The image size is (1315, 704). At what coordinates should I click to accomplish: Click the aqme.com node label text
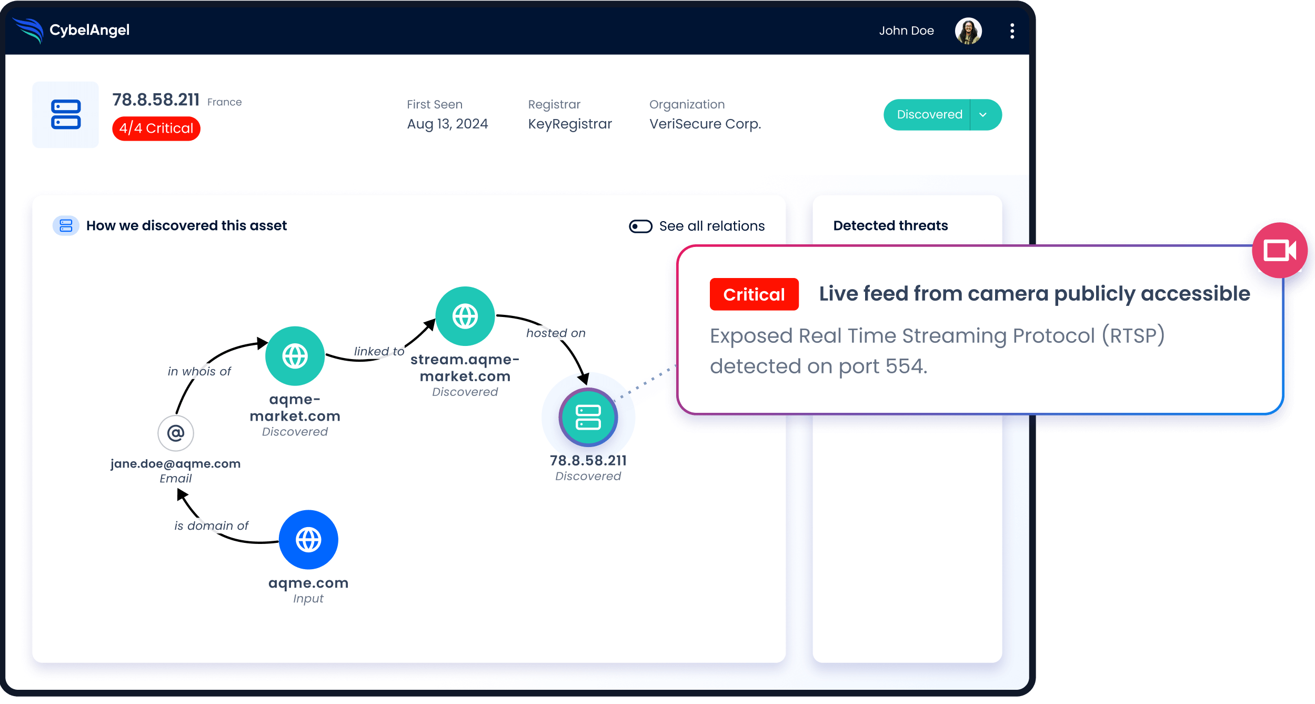[308, 583]
